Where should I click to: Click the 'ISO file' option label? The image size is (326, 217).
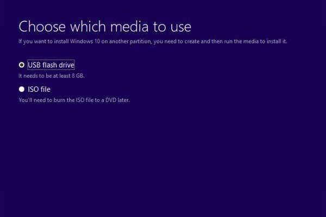pyautogui.click(x=39, y=90)
